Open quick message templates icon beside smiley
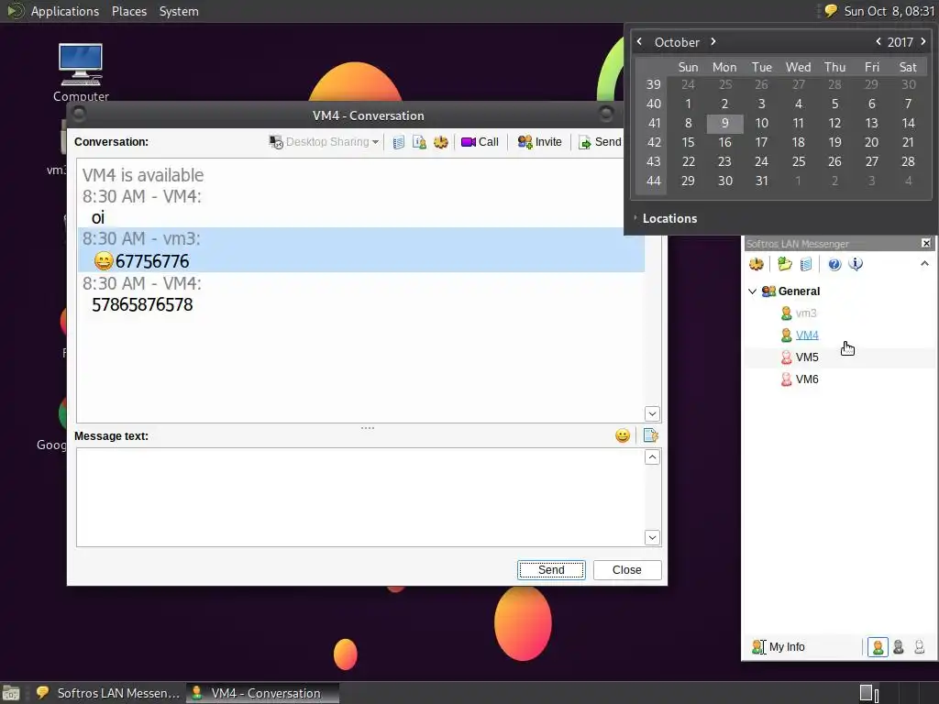939x704 pixels. coord(651,435)
